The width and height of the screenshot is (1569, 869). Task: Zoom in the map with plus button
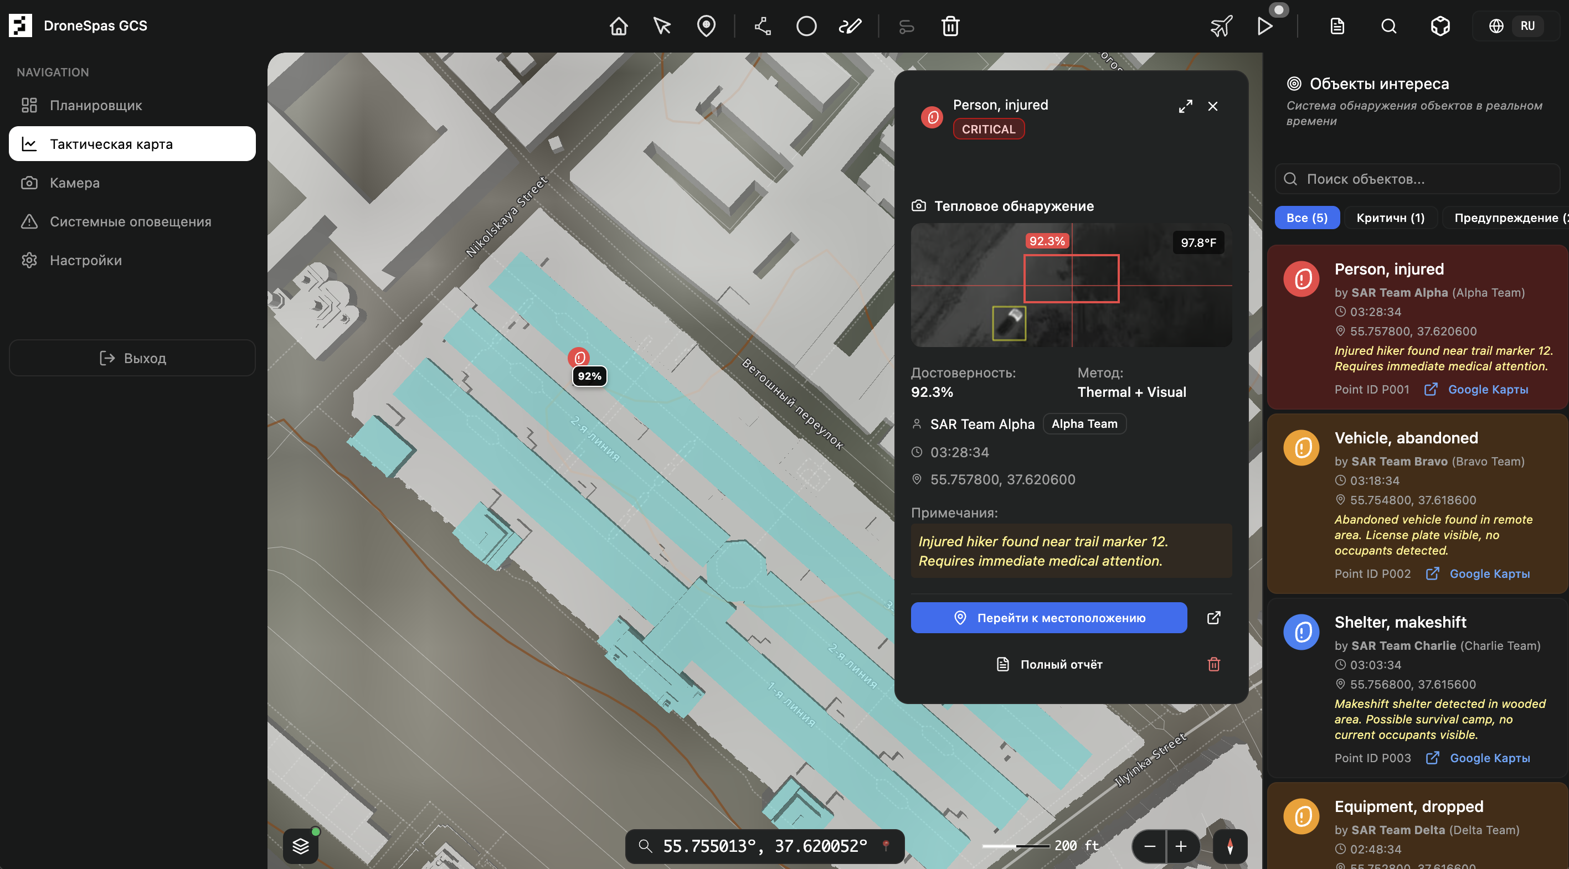coord(1181,846)
